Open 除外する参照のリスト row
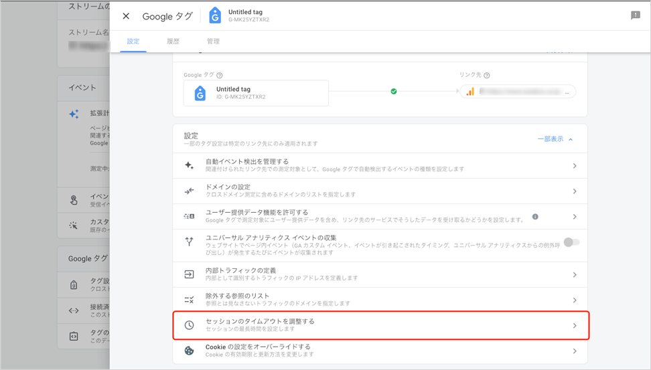The width and height of the screenshot is (651, 370). pos(380,300)
